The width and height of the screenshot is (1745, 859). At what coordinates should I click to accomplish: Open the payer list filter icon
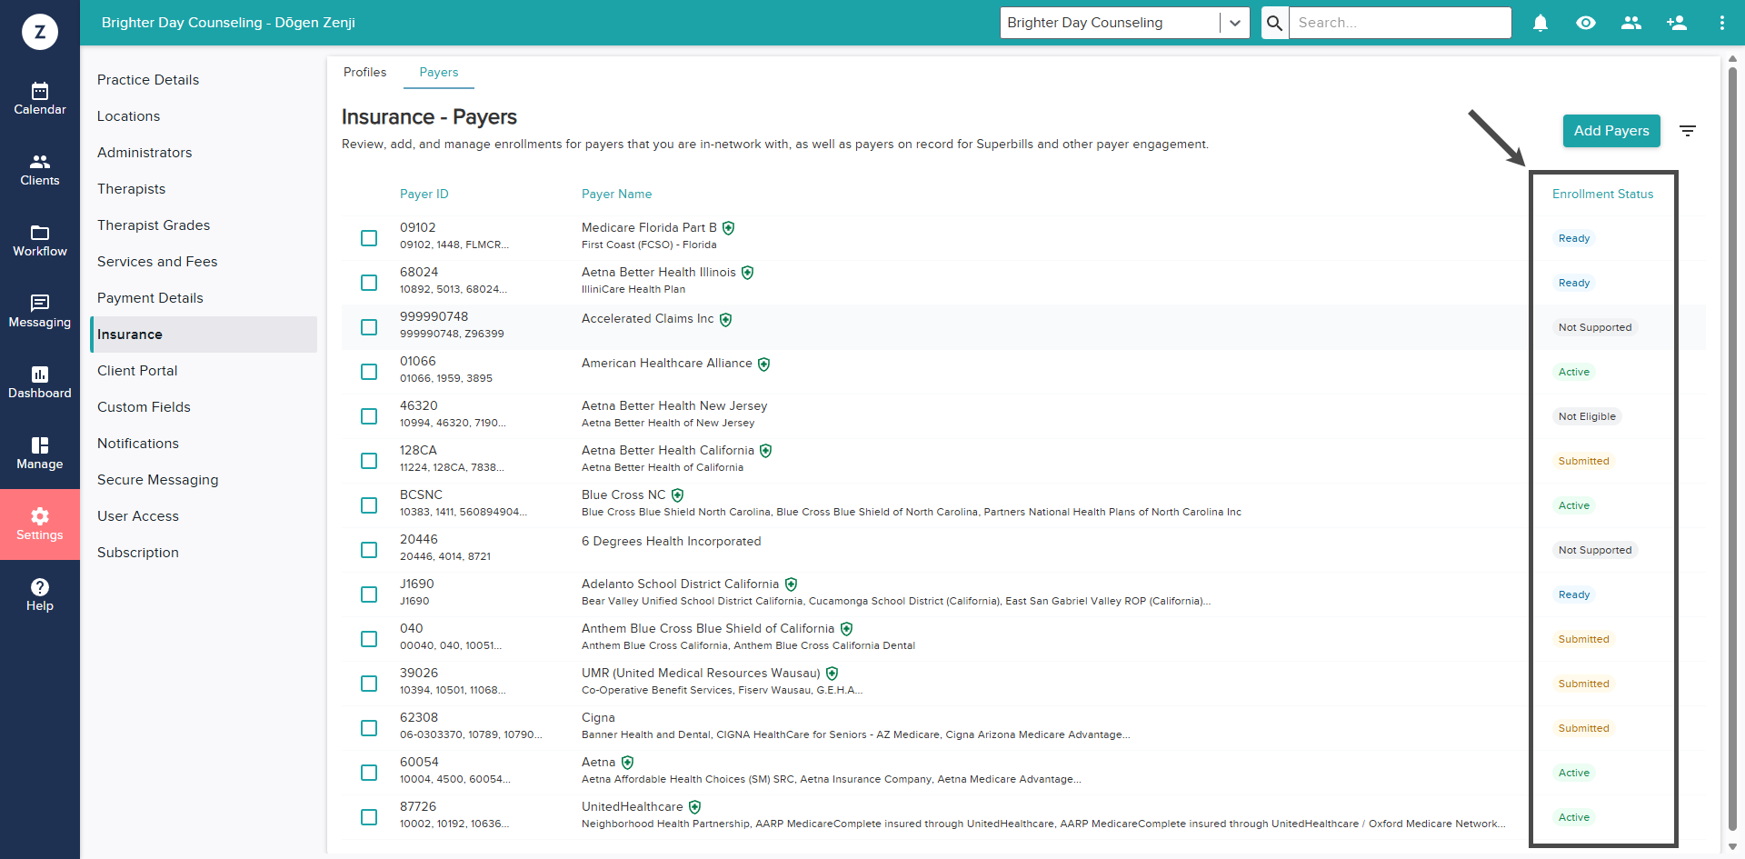[x=1688, y=131]
